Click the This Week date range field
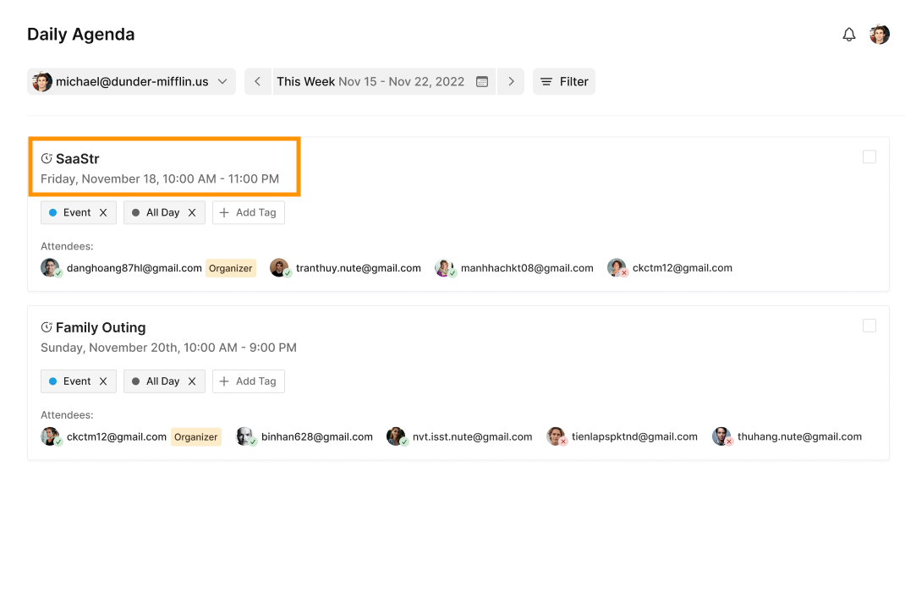The image size is (905, 592). (x=384, y=81)
